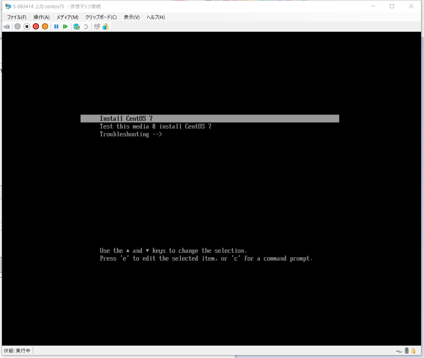The width and height of the screenshot is (424, 358).
Task: Open the ファイル(F) menu
Action: click(17, 17)
